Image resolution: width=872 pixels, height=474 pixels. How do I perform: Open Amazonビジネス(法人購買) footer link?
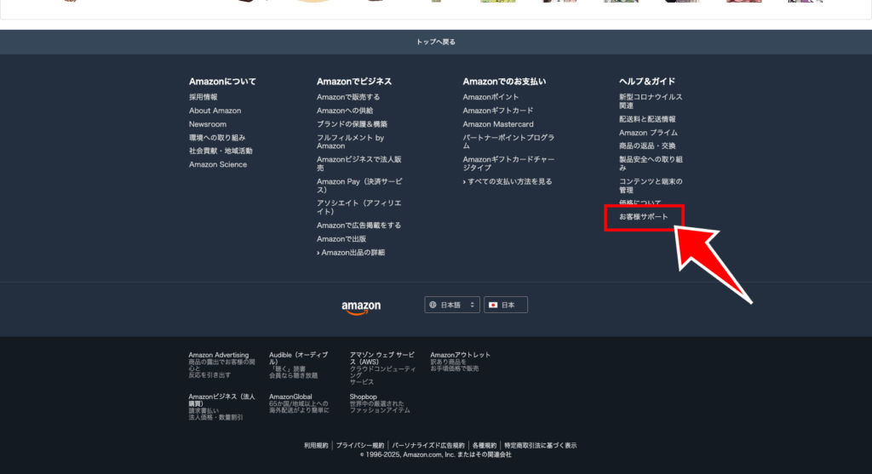(222, 400)
